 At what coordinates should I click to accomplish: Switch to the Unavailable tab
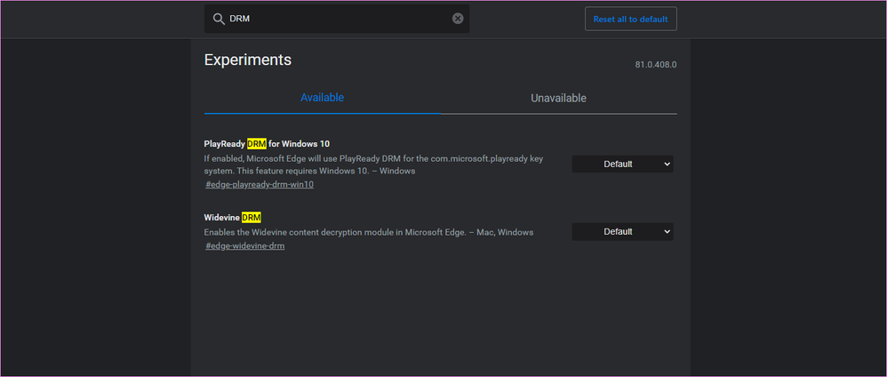(558, 98)
